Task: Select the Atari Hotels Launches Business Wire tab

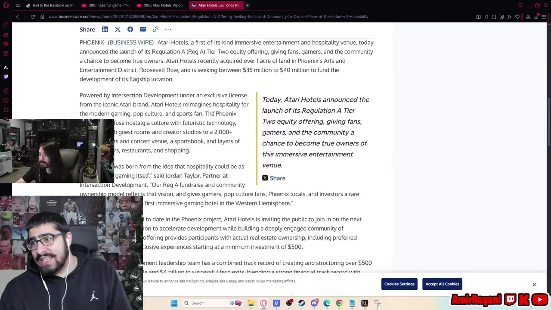Action: (x=216, y=5)
